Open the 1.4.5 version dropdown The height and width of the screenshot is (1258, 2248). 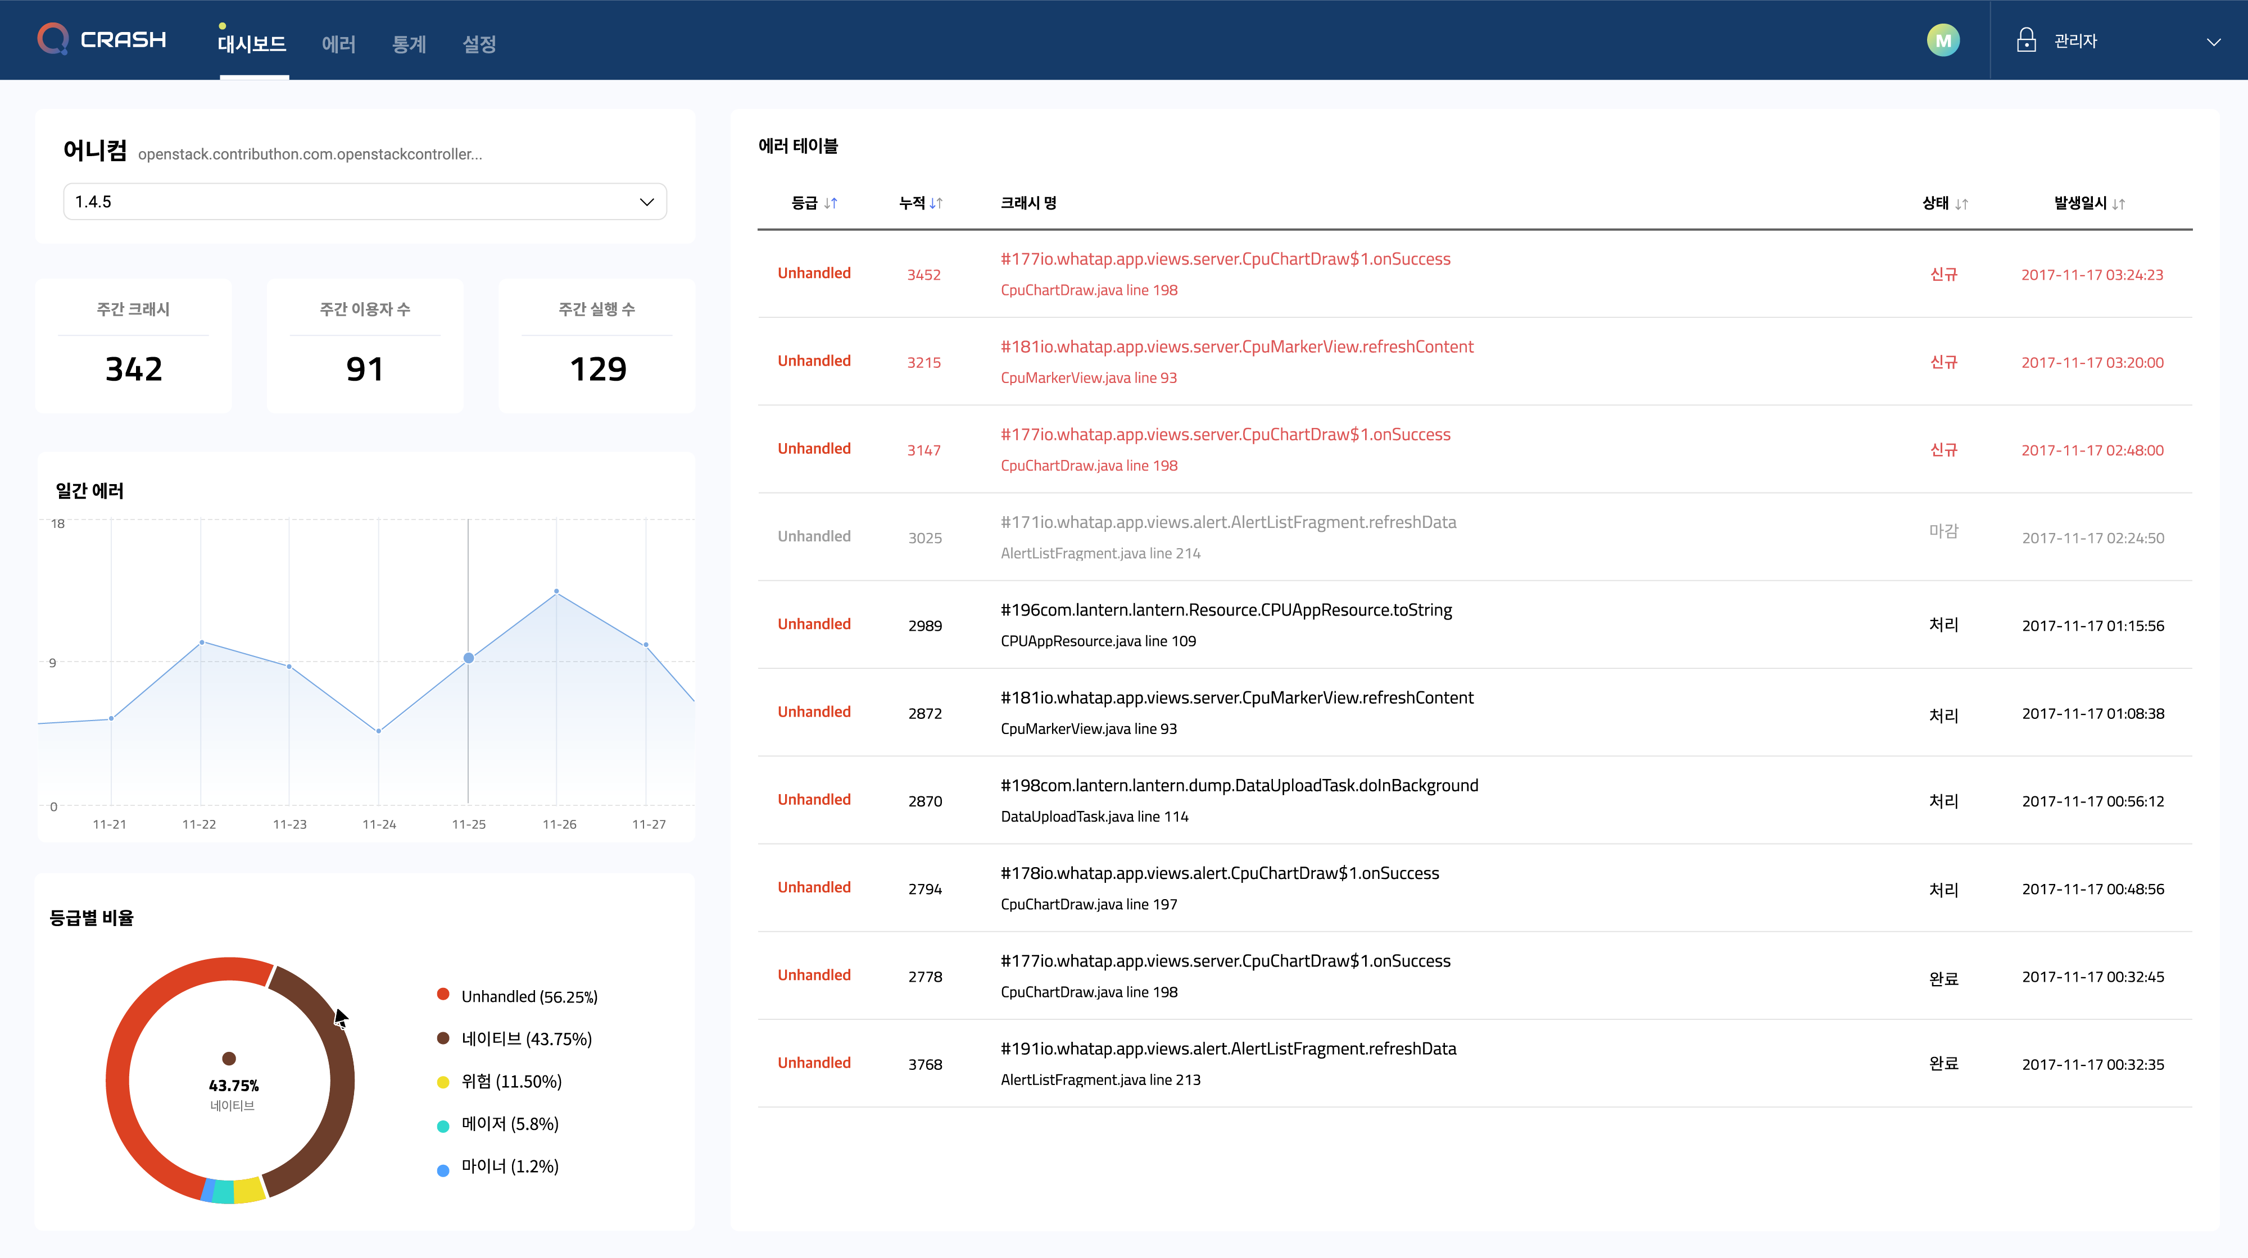(x=365, y=202)
